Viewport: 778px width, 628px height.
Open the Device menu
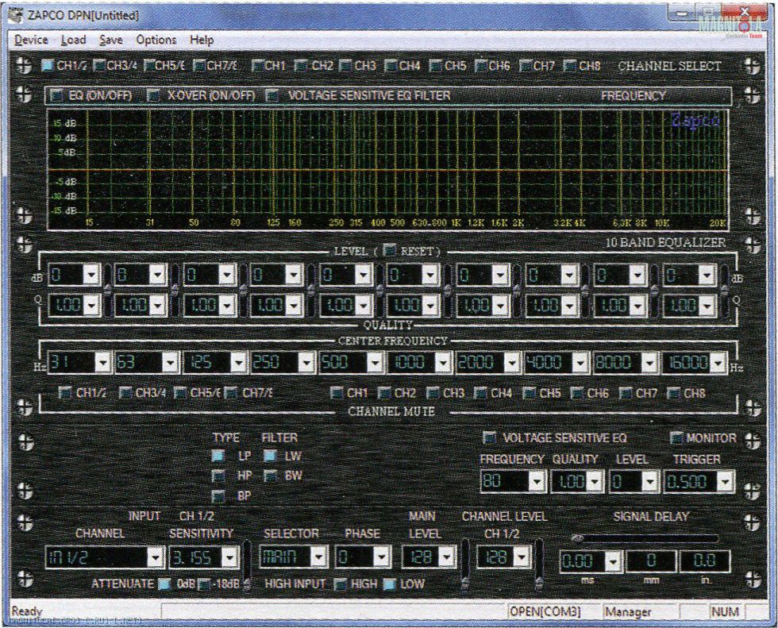(x=31, y=40)
